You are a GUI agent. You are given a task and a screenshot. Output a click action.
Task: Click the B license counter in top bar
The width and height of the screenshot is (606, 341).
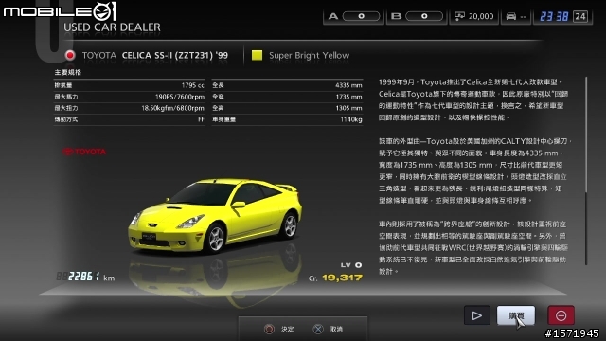tap(417, 16)
